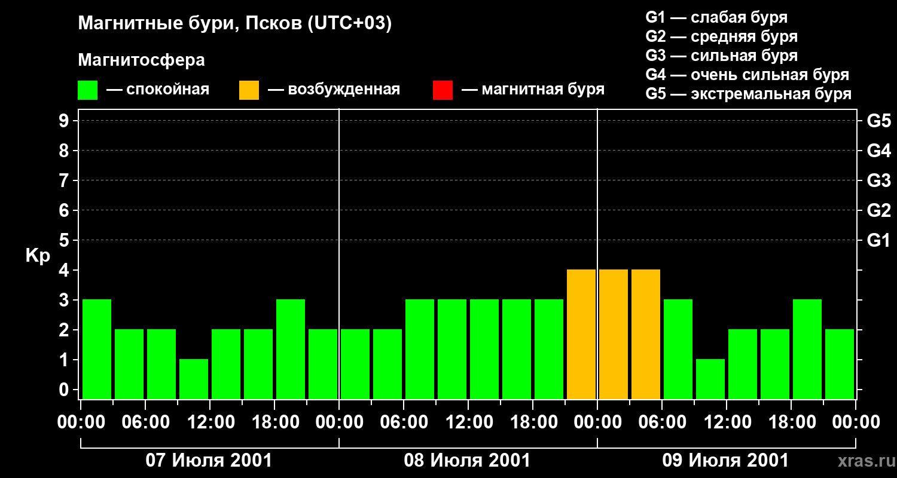Click the right-axis 'G4' scale label
897x478 pixels.
[x=878, y=151]
